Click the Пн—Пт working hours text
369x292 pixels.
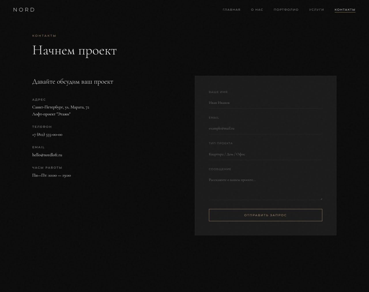pyautogui.click(x=52, y=175)
